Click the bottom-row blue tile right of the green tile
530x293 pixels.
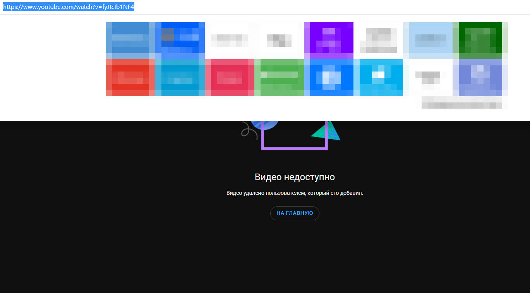click(328, 77)
